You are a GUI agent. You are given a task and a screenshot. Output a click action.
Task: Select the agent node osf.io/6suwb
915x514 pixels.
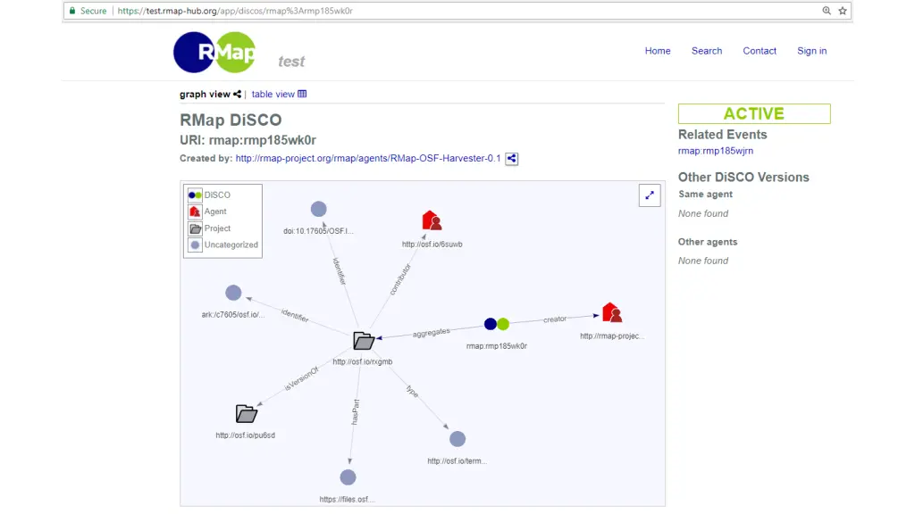432,220
